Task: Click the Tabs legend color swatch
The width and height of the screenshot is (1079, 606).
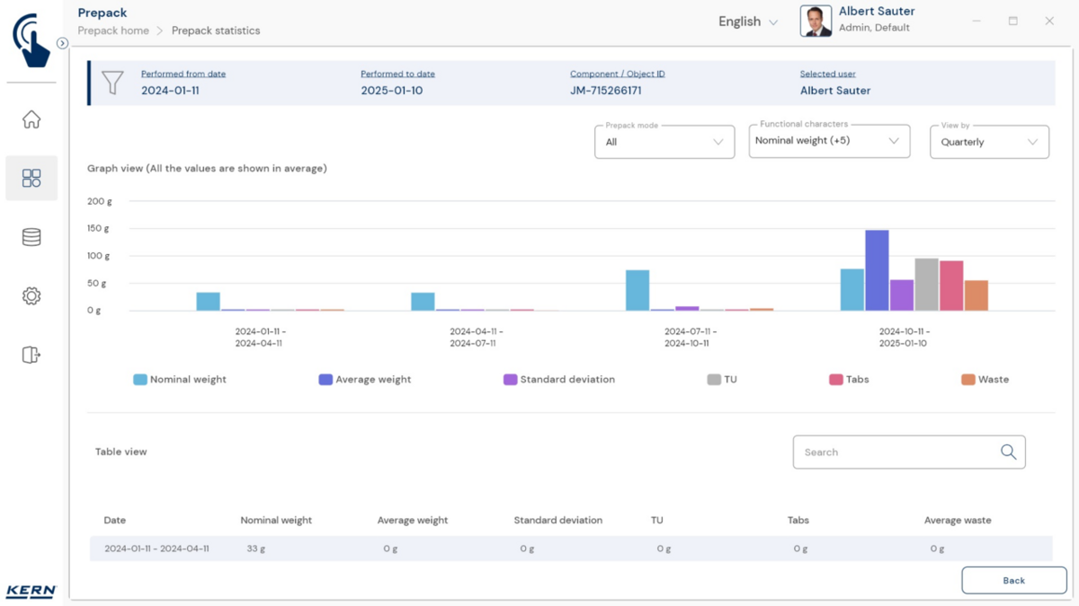Action: pos(835,380)
